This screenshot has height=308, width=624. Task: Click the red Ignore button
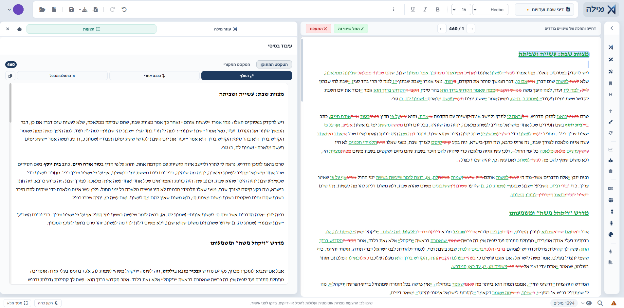point(319,29)
